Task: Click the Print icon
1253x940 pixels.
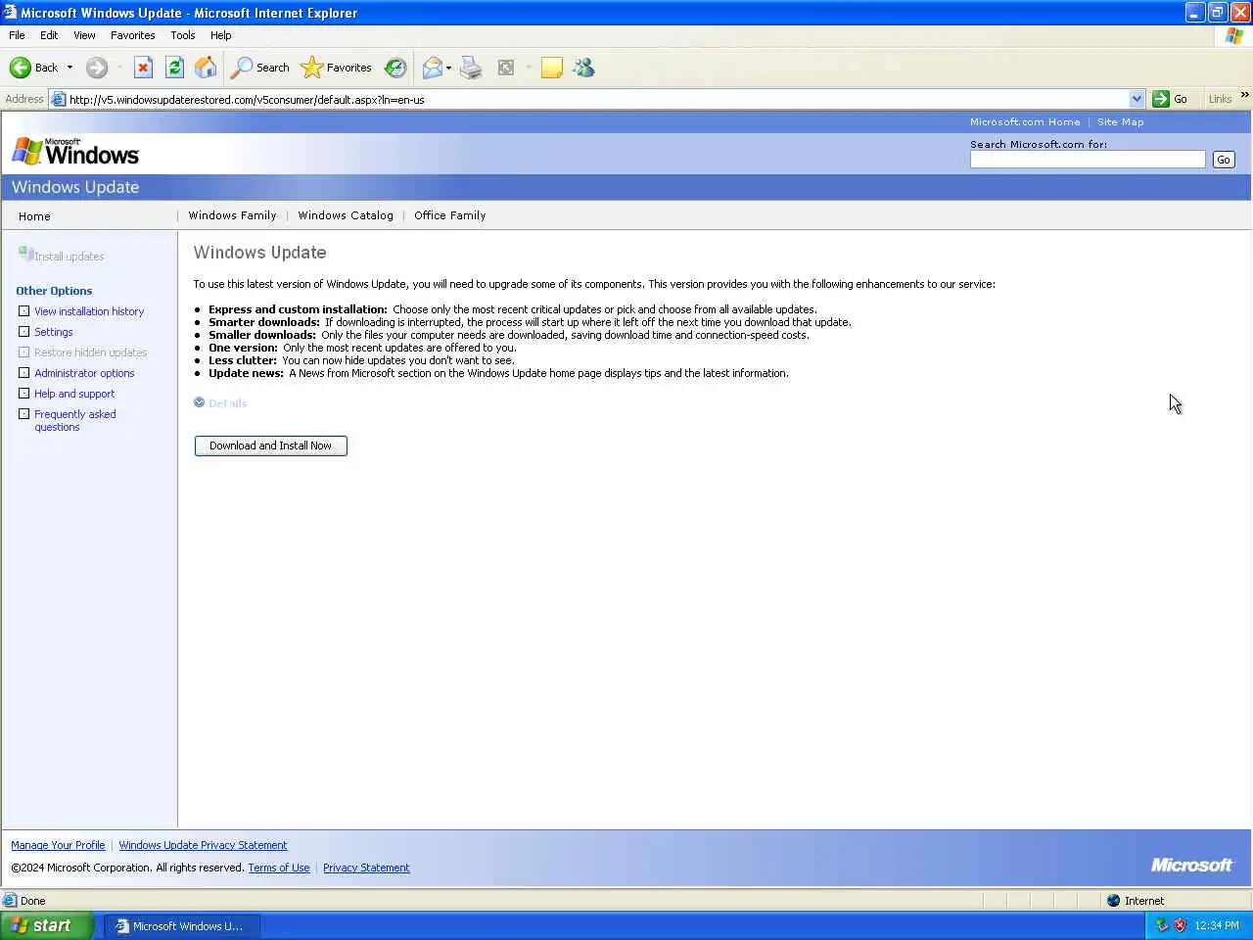Action: [x=471, y=68]
